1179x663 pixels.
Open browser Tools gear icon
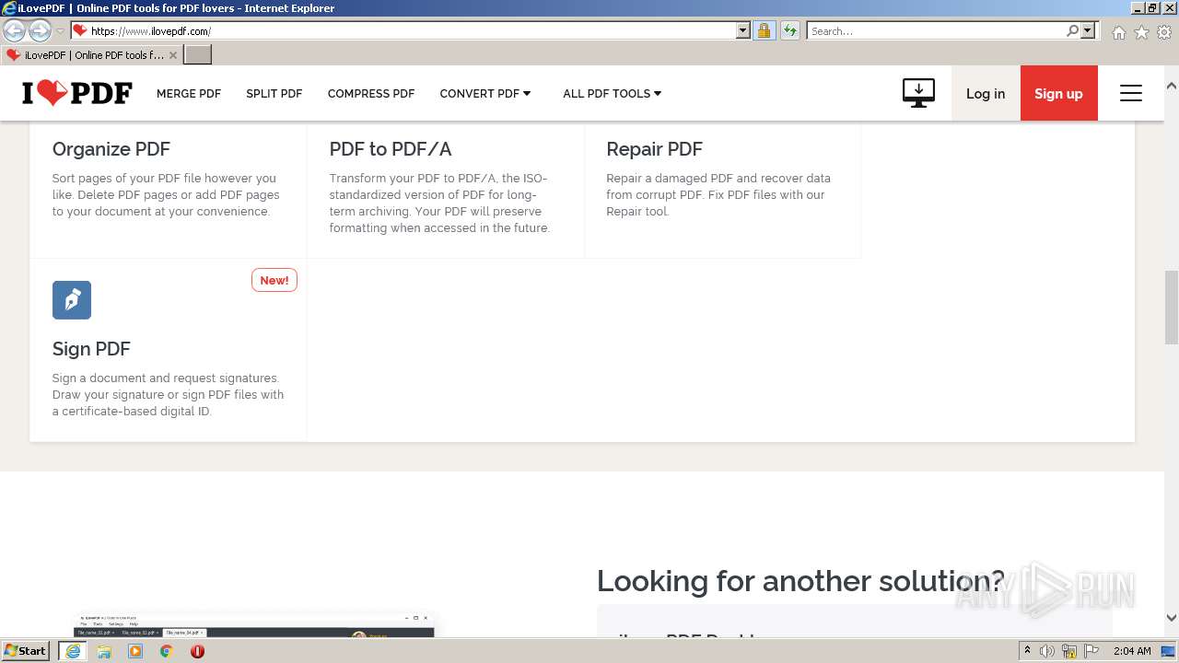tap(1164, 32)
